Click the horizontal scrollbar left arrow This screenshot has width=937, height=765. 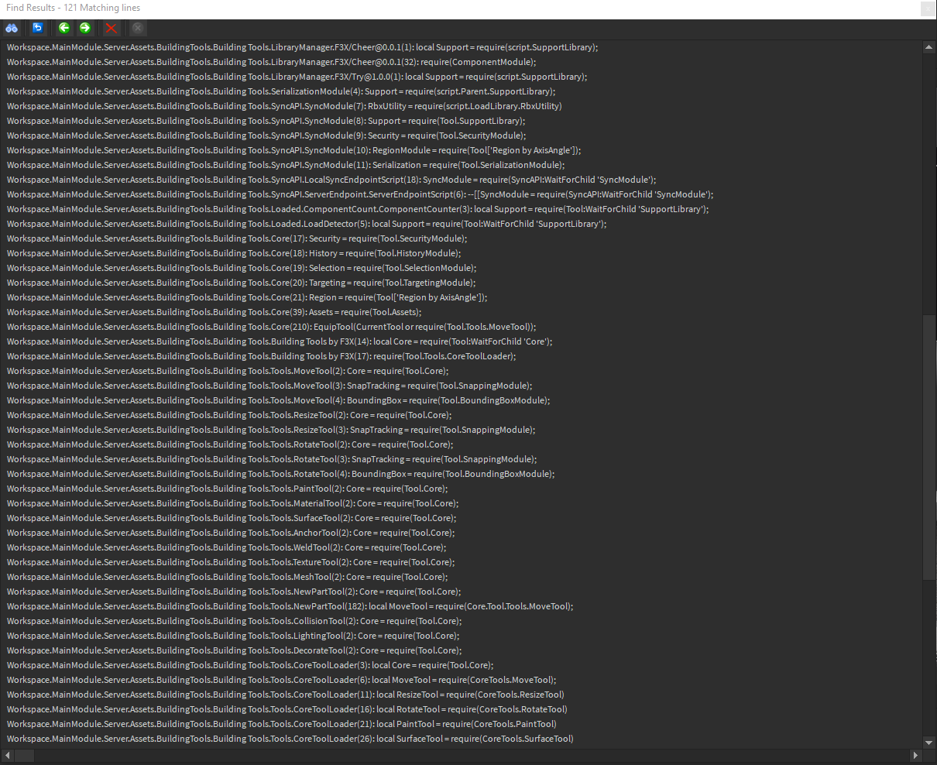coord(8,755)
